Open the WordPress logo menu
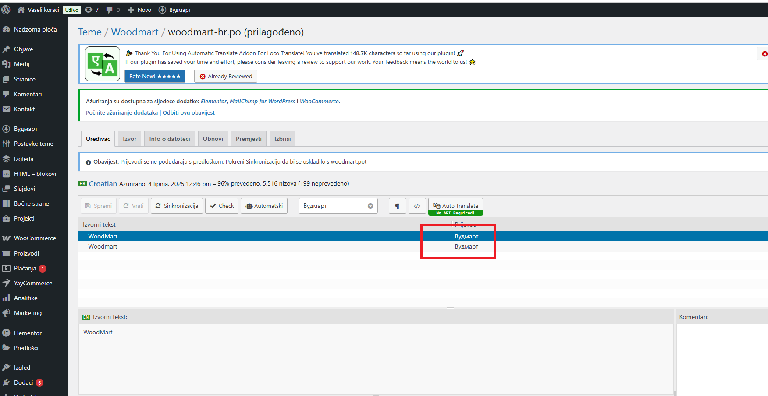The height and width of the screenshot is (396, 768). coord(6,10)
